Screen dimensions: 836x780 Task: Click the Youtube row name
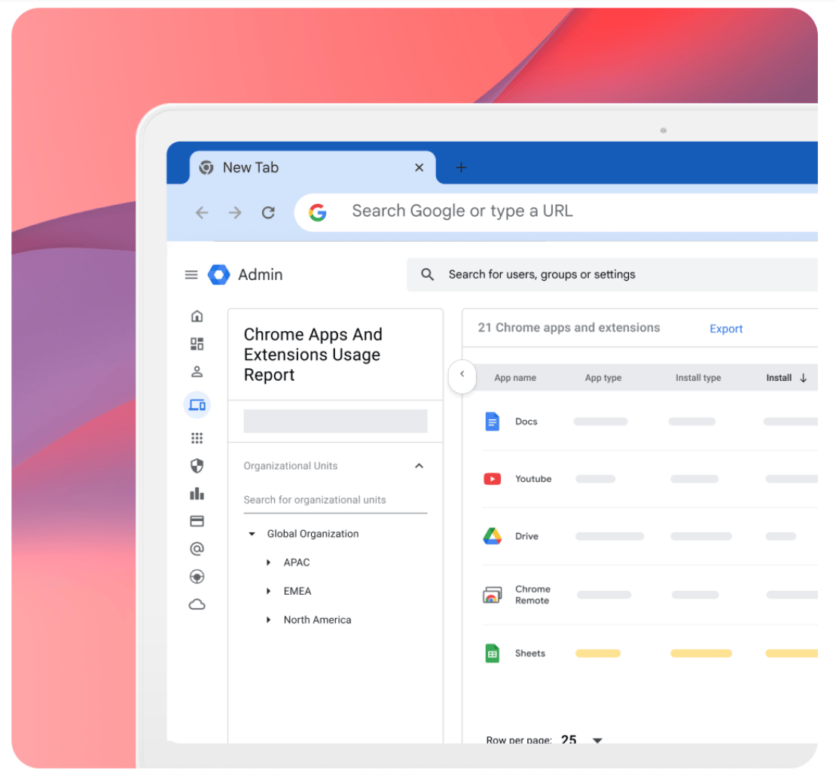[533, 479]
